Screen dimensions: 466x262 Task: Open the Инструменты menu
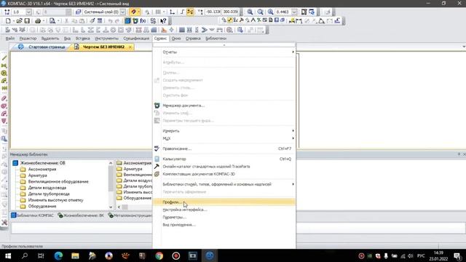pos(107,39)
